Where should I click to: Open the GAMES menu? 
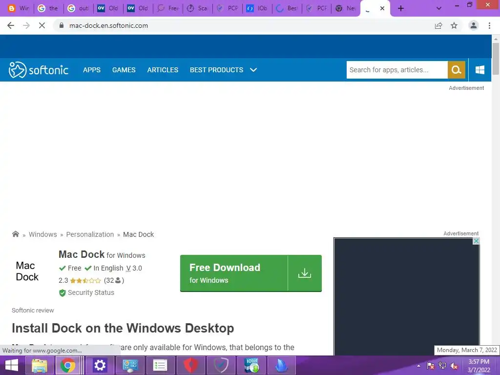[124, 70]
